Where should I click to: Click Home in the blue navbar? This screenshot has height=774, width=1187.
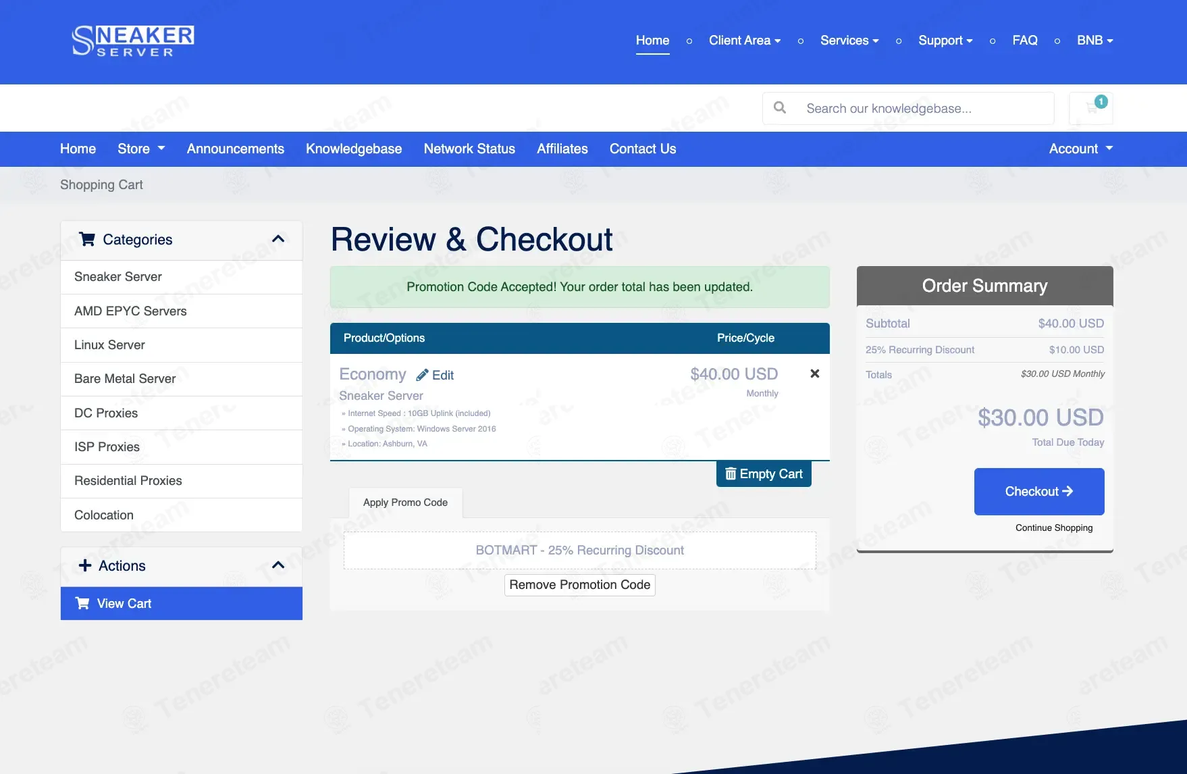pos(78,149)
